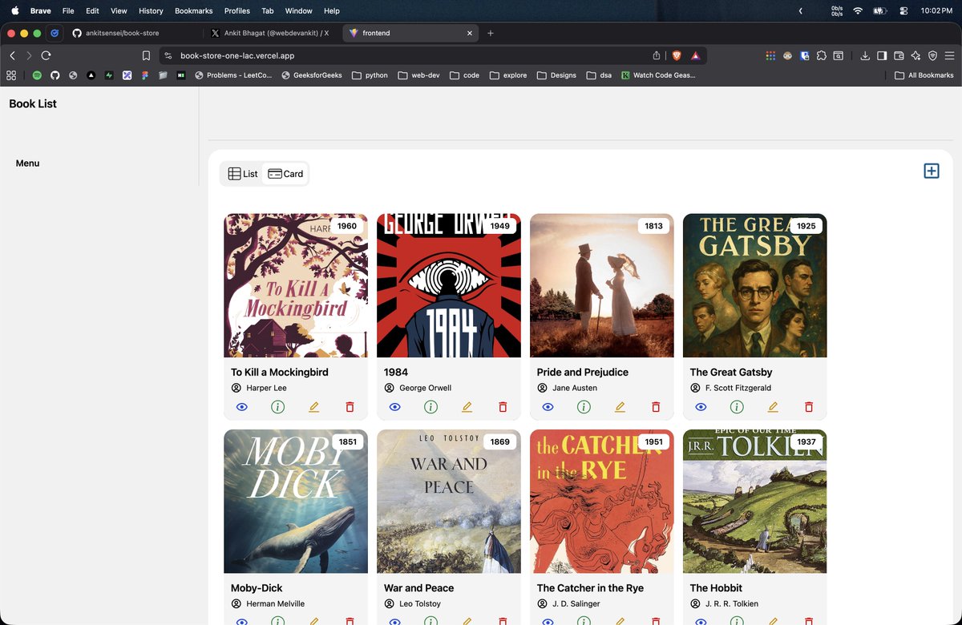This screenshot has height=625, width=962.
Task: View To Kill a Mockingbird eye icon
Action: point(241,407)
